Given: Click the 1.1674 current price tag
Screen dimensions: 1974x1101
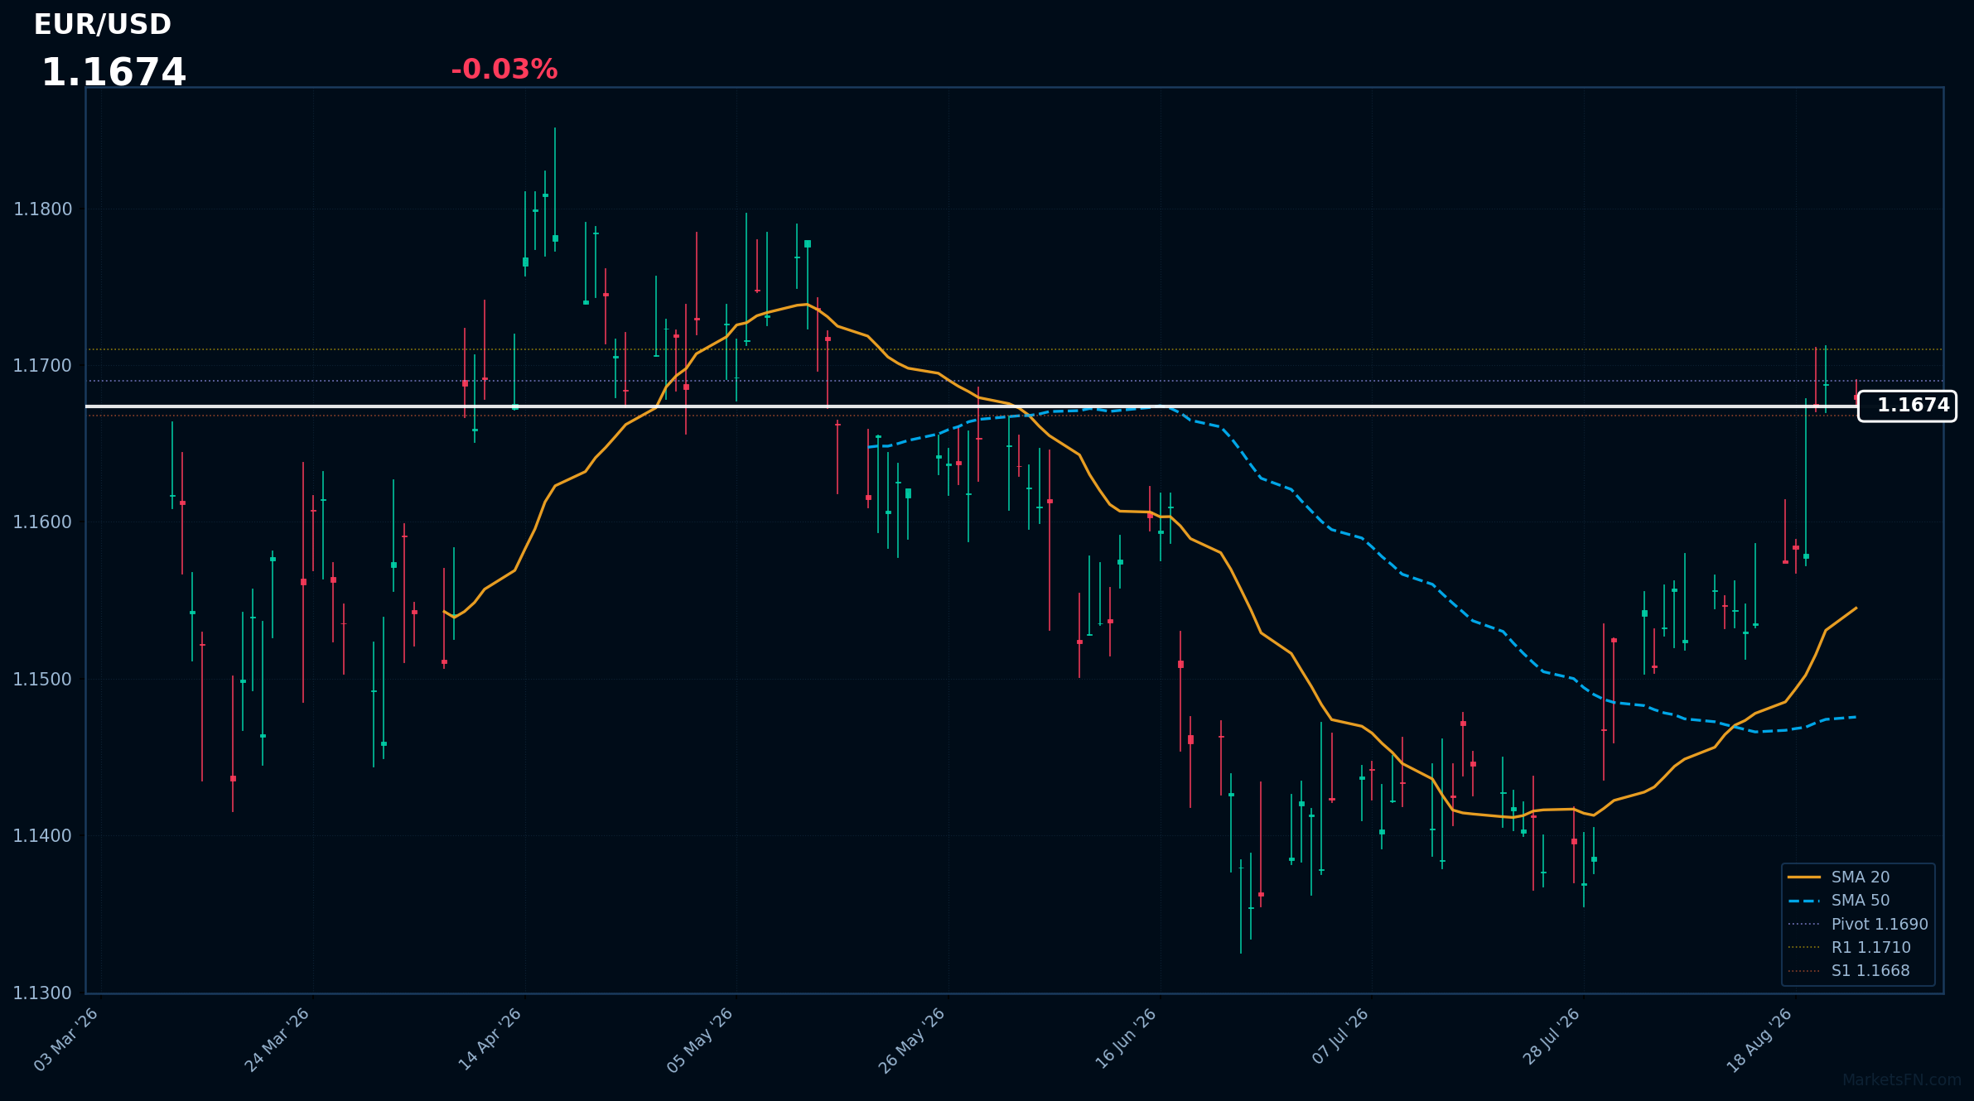Looking at the screenshot, I should [1907, 406].
